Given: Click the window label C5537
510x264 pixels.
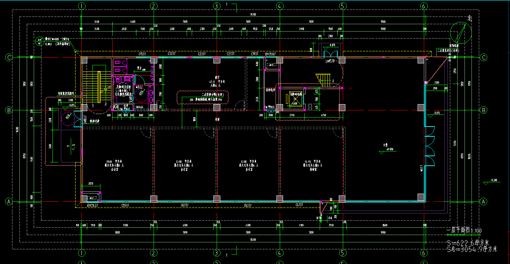Looking at the screenshot, I should (125, 206).
